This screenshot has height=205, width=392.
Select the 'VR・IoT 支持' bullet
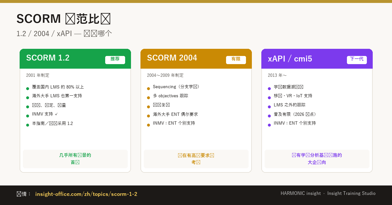coord(293,96)
